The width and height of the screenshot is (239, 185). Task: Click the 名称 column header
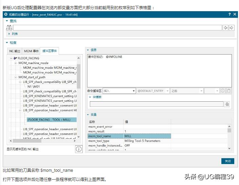pyautogui.click(x=106, y=122)
